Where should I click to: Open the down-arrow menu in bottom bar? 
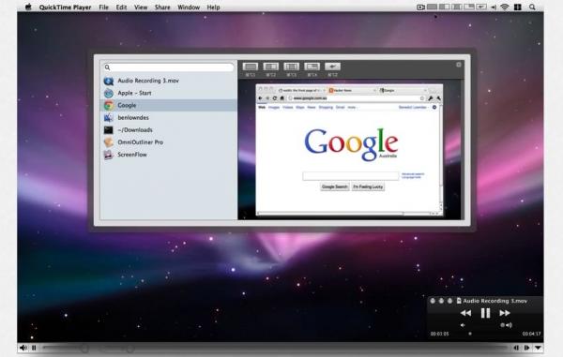pyautogui.click(x=538, y=348)
